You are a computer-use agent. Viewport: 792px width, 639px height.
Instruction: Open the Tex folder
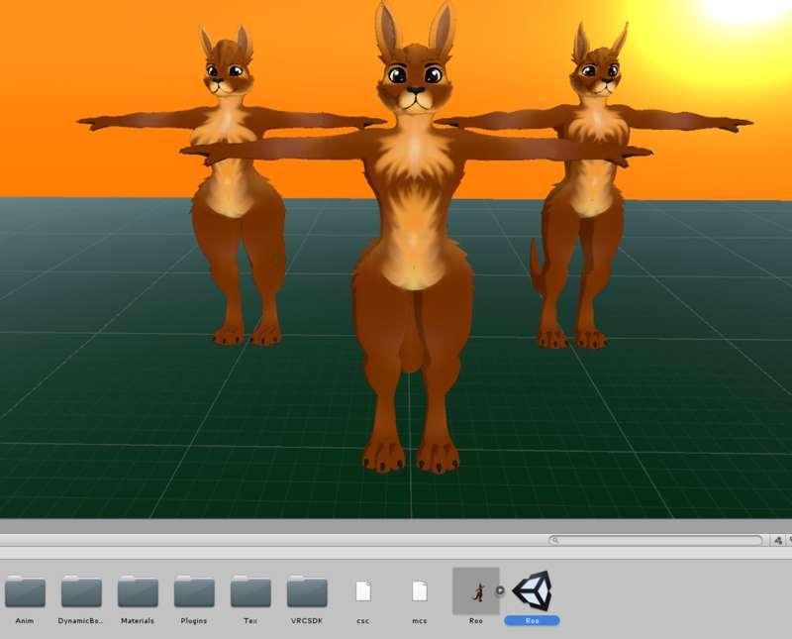250,591
